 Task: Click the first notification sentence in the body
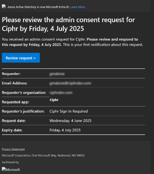pos(103,45)
